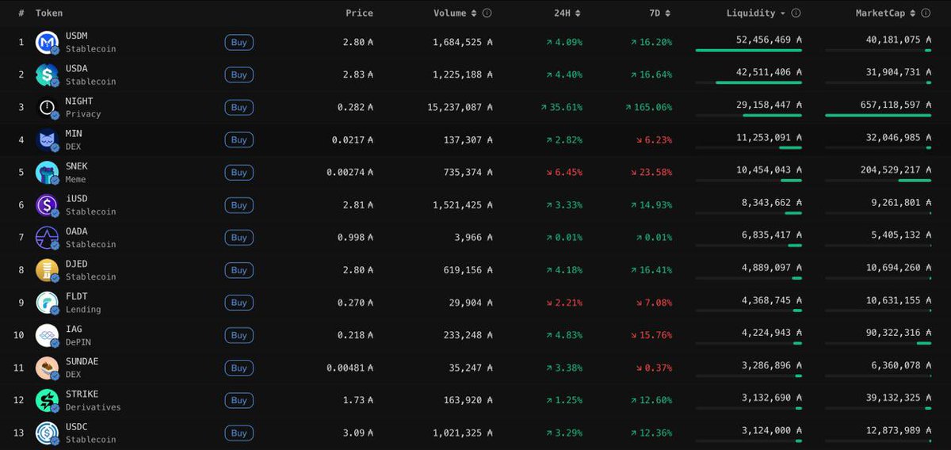The image size is (951, 450).
Task: Click the Token column header
Action: click(x=49, y=13)
